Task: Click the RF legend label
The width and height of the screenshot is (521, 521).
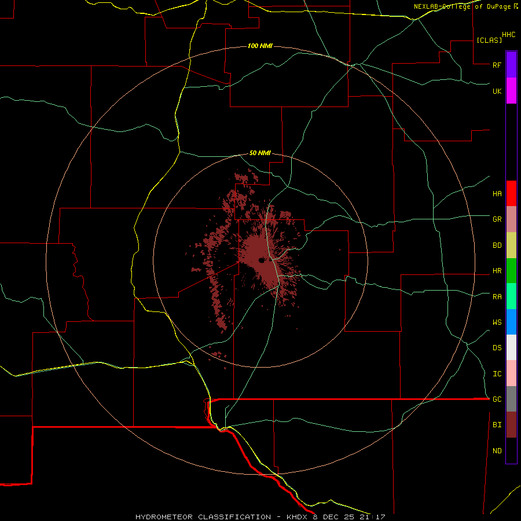Action: (x=497, y=65)
